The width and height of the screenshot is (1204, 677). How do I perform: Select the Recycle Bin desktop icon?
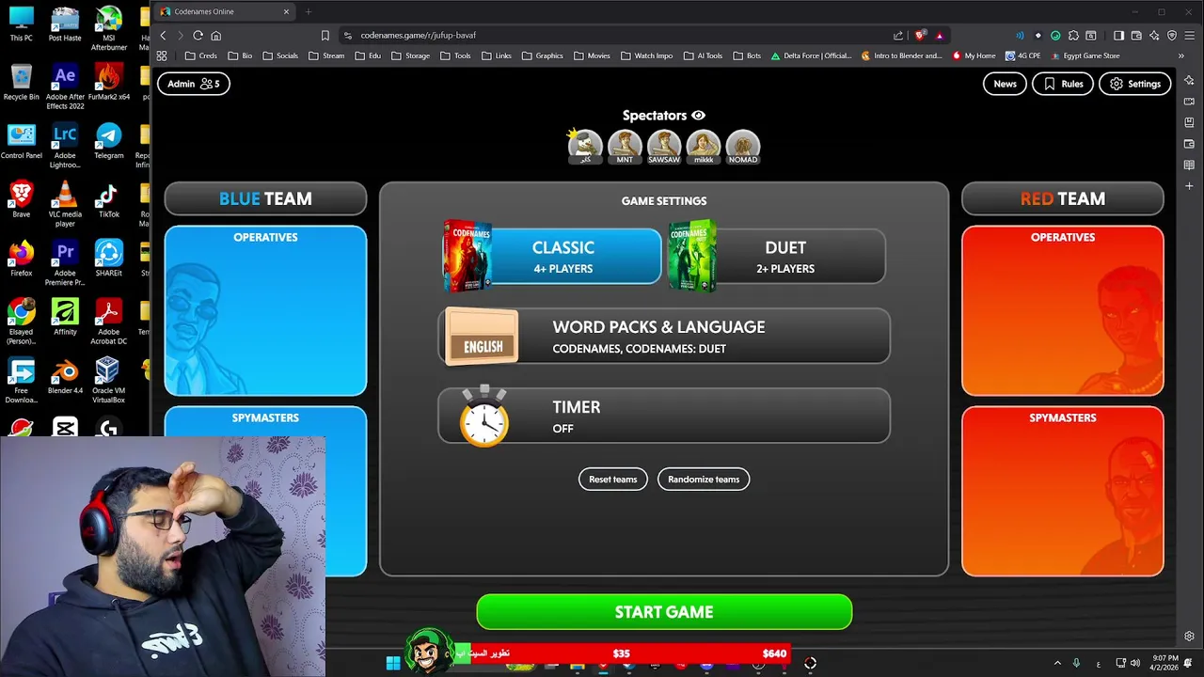(21, 82)
